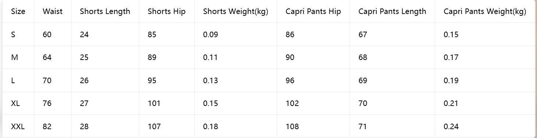The height and width of the screenshot is (138, 537).
Task: Click the Size column header
Action: (18, 11)
